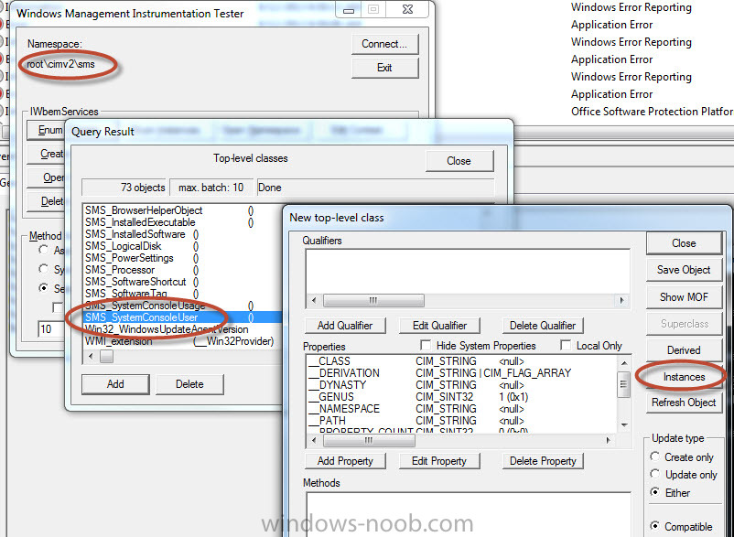734x537 pixels.
Task: Minimize the WMI Tester window
Action: tap(349, 10)
